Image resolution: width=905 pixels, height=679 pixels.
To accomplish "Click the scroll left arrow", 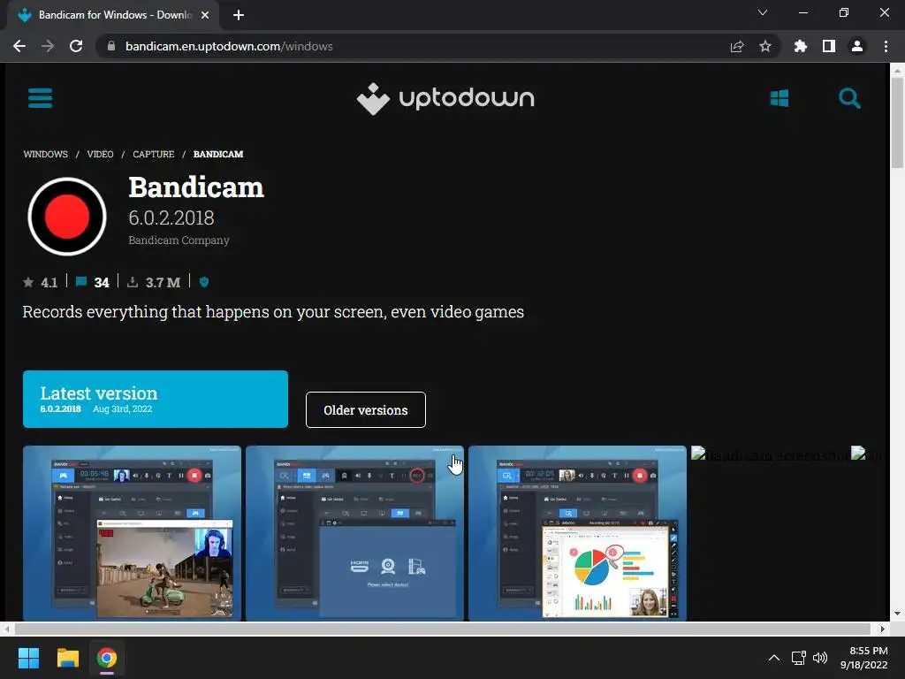I will [7, 629].
